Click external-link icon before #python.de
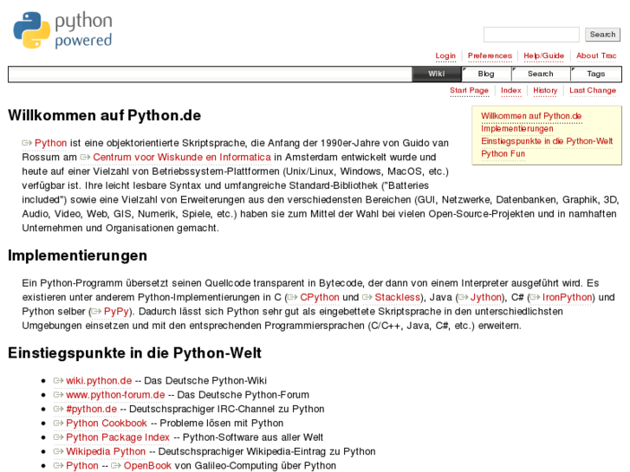Viewport: 630px width, 472px height. (x=59, y=409)
